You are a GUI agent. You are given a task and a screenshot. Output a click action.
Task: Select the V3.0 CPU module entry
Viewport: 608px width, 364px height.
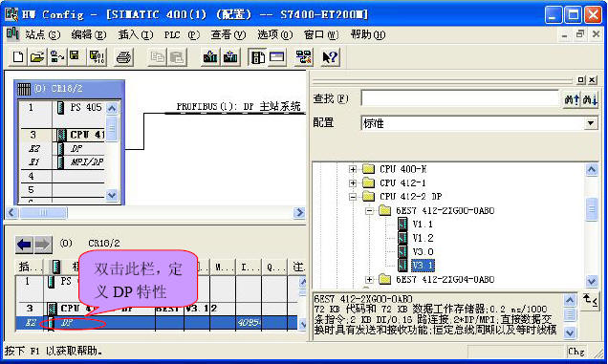point(423,252)
